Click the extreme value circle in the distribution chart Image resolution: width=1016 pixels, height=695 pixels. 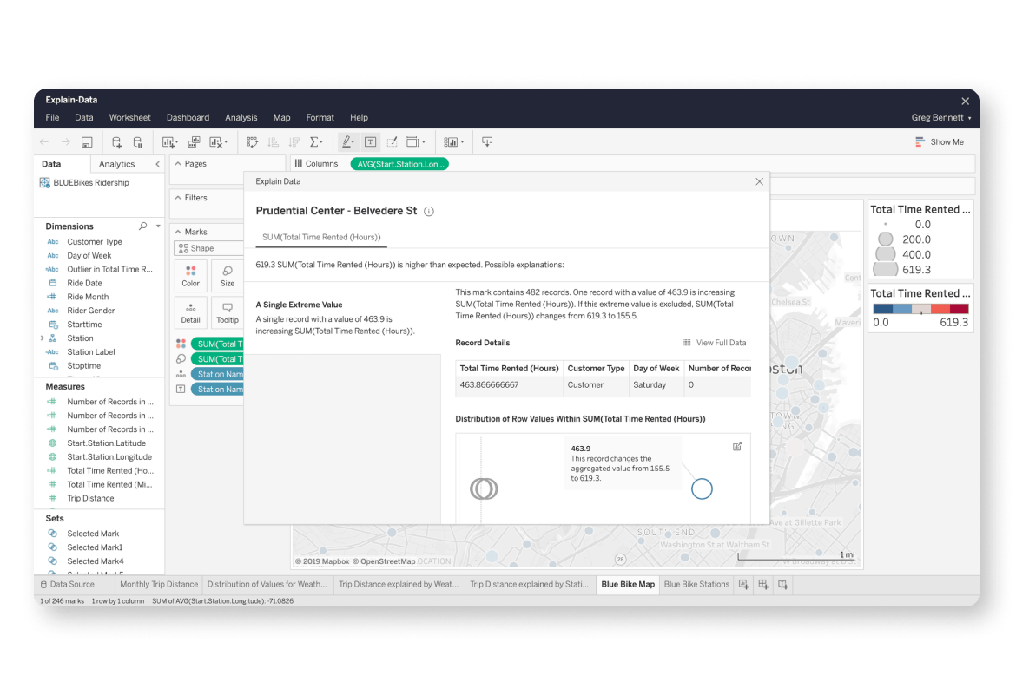pyautogui.click(x=702, y=489)
